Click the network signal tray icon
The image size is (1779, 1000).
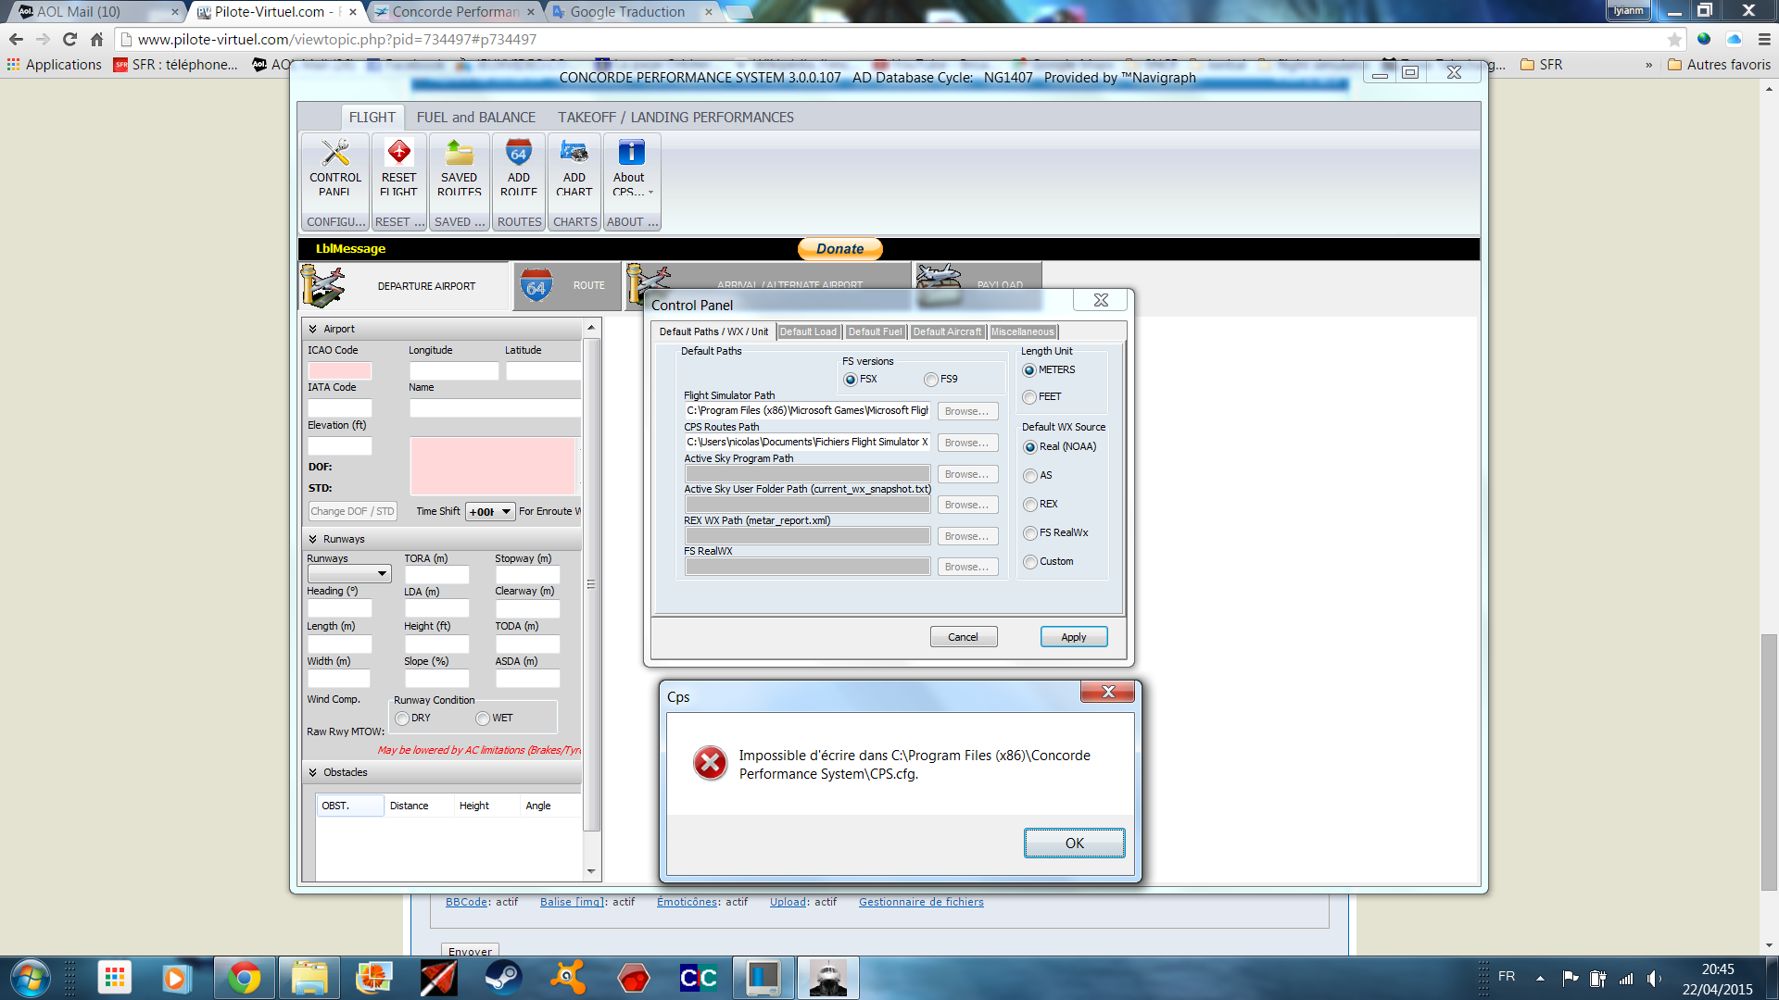[x=1626, y=978]
